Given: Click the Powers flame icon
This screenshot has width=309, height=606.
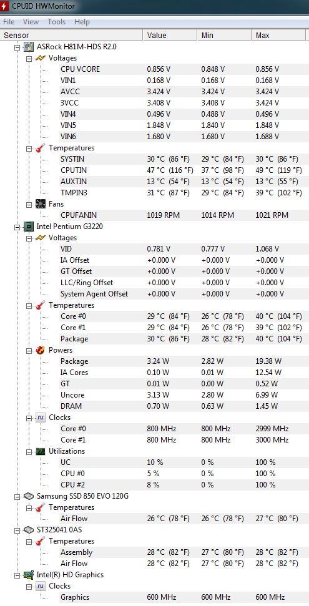Looking at the screenshot, I should pos(40,350).
